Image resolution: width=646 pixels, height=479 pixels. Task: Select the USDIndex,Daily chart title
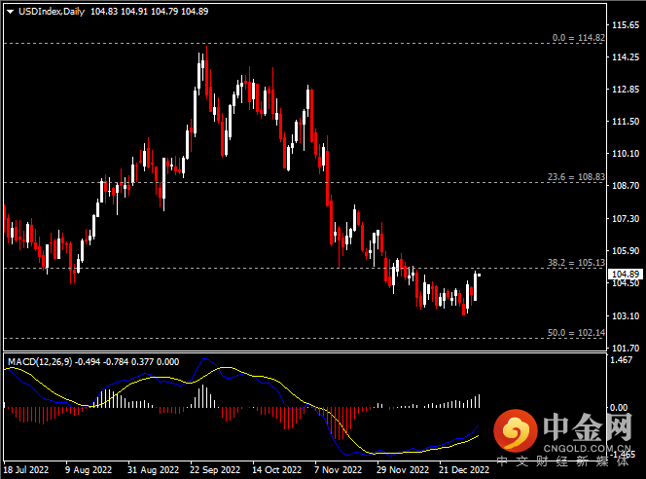[x=48, y=11]
